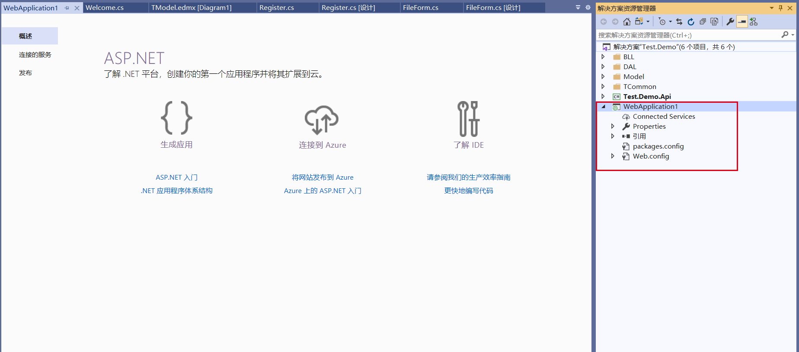The image size is (799, 352).
Task: Click the sync with active document icon
Action: tap(679, 22)
